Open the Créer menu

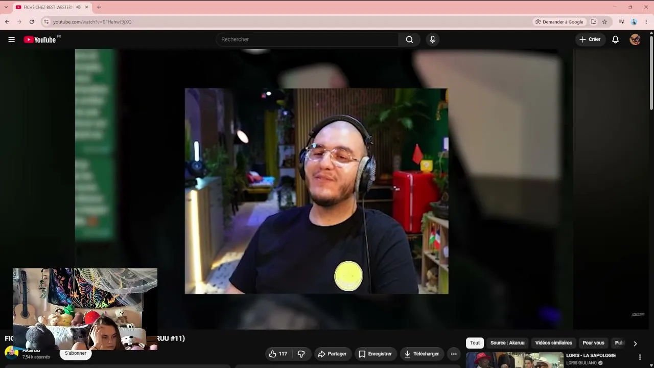point(590,39)
